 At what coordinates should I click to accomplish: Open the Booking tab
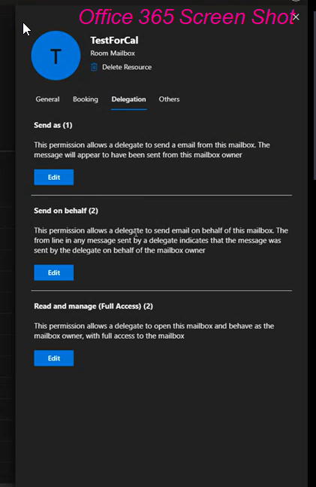(x=86, y=99)
